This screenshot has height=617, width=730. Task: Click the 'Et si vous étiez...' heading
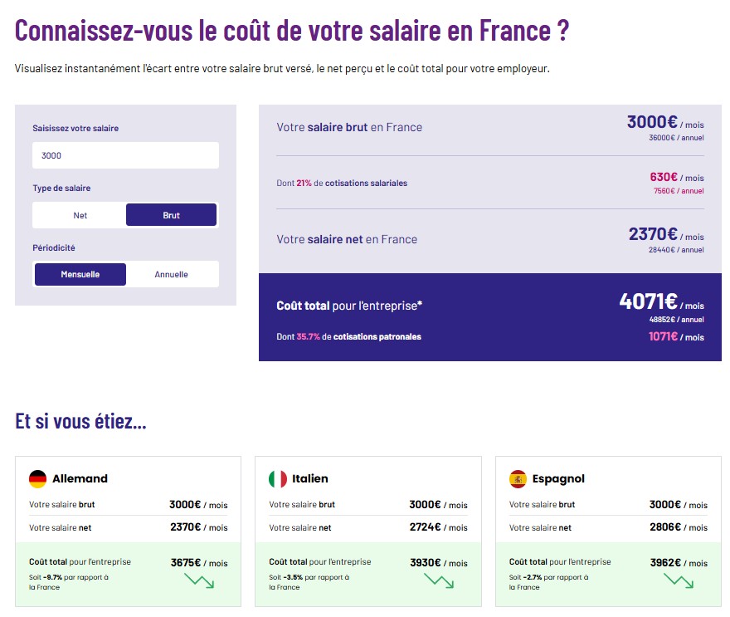(80, 421)
